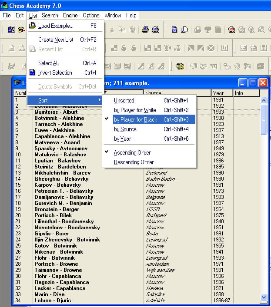The height and width of the screenshot is (307, 271).
Task: Click the blue mosaic board icon in top toolbar
Action: (11, 30)
